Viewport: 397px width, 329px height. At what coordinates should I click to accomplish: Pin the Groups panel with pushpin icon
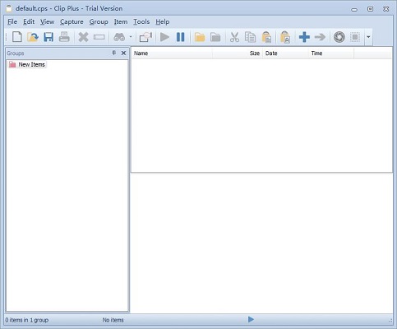(114, 53)
